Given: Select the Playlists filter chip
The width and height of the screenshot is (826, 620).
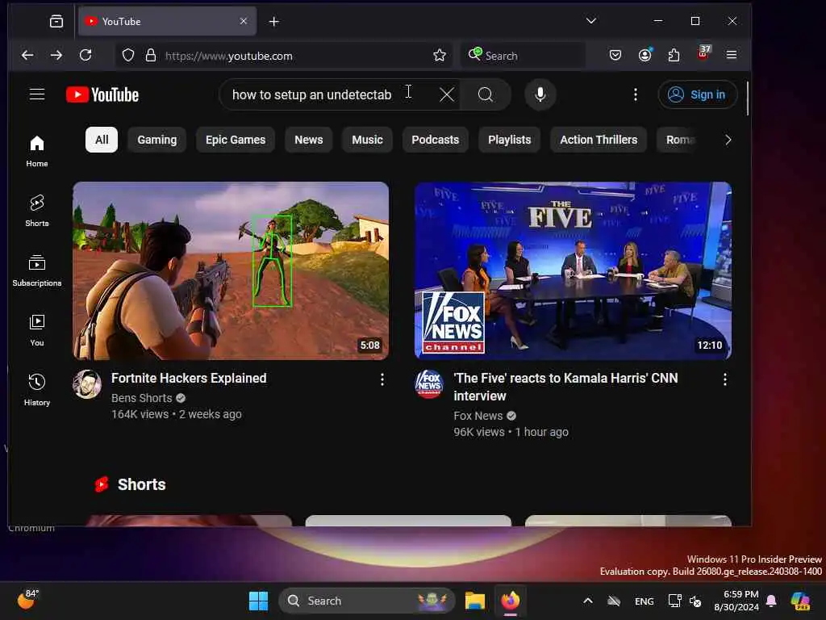Looking at the screenshot, I should point(510,140).
